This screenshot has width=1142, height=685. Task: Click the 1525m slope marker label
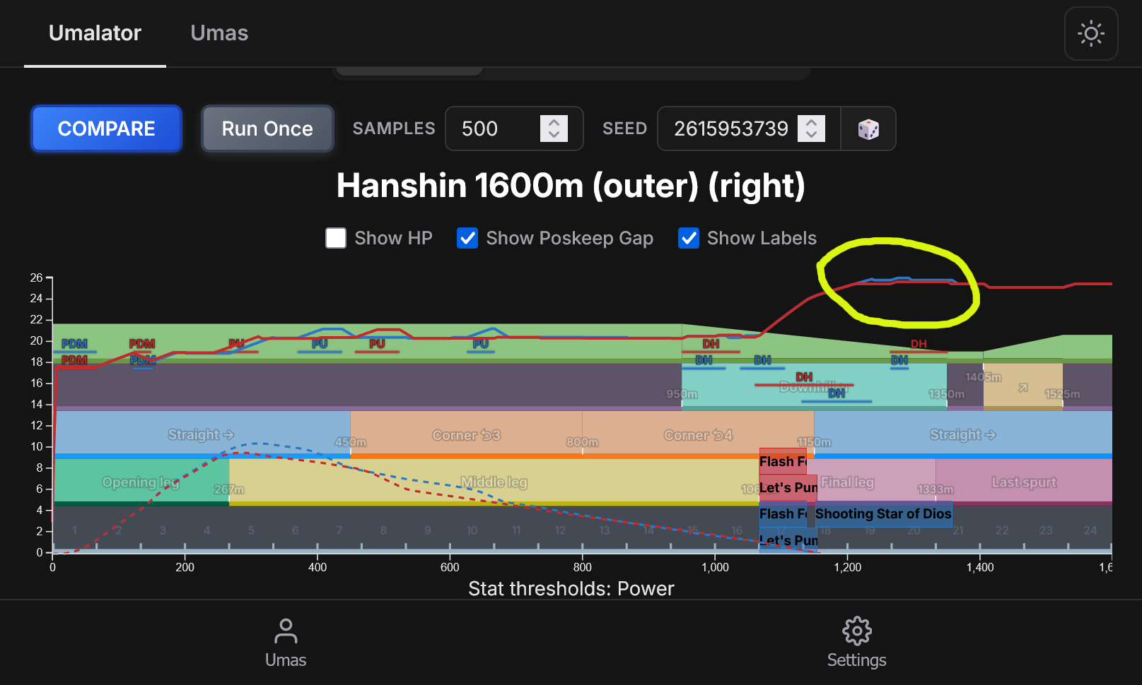1062,394
